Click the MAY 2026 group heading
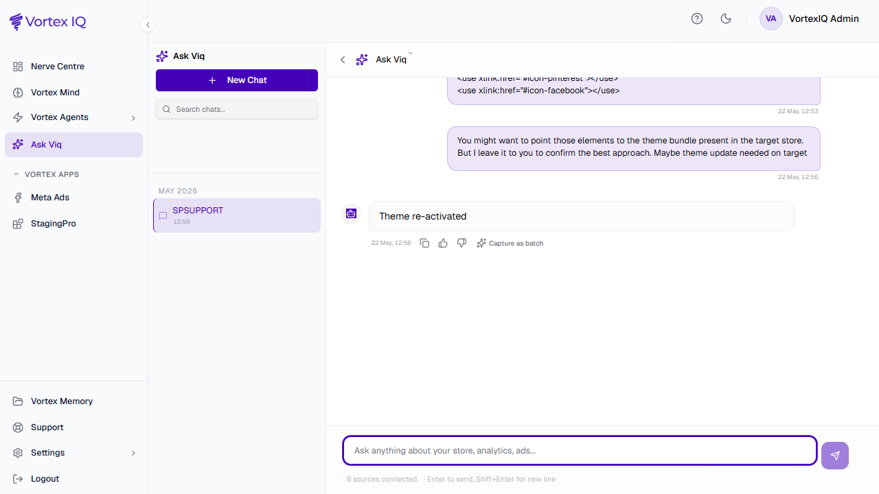Viewport: 879px width, 494px height. pyautogui.click(x=178, y=191)
